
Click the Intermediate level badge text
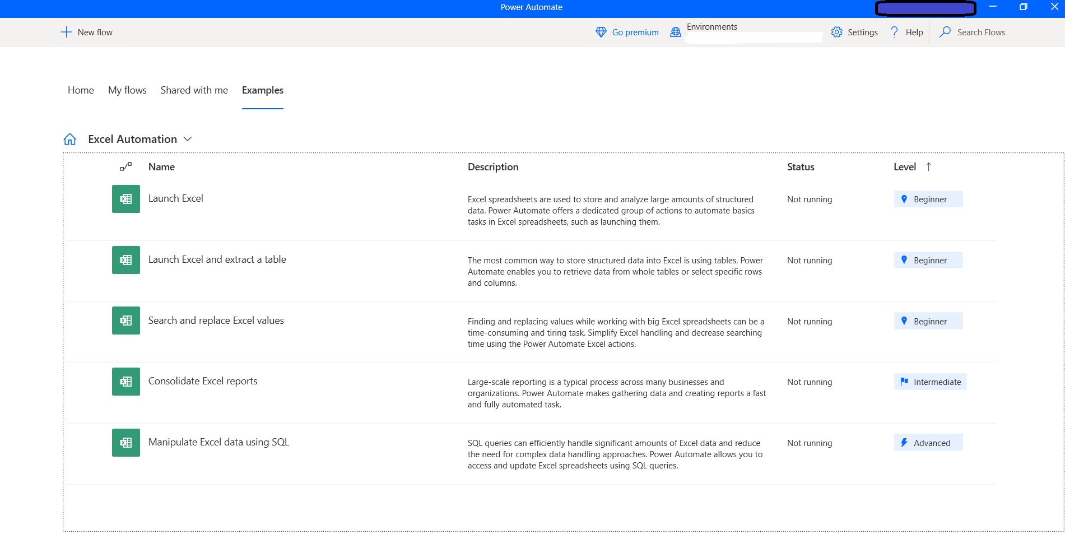tap(937, 382)
